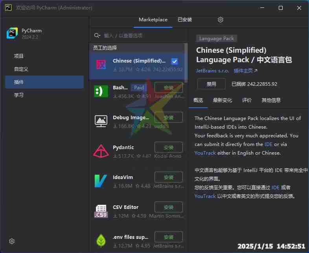Click the IDE link in Chinese description
The width and height of the screenshot is (309, 253).
pos(275,187)
